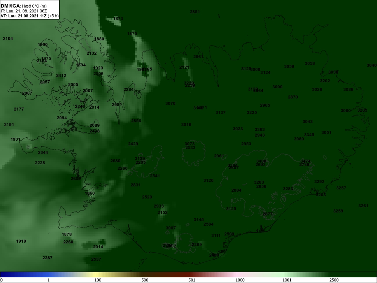
Task: Select the offshore value 1919
Action: 21,241
